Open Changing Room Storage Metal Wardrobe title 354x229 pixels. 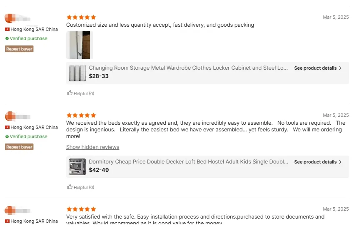(x=188, y=68)
